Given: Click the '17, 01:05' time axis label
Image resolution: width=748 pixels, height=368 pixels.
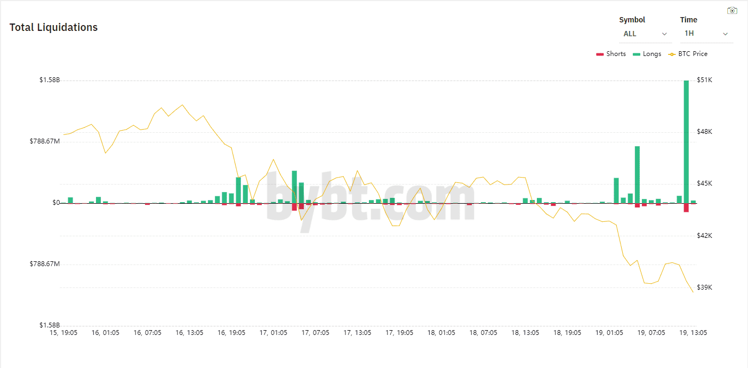Looking at the screenshot, I should click(274, 333).
